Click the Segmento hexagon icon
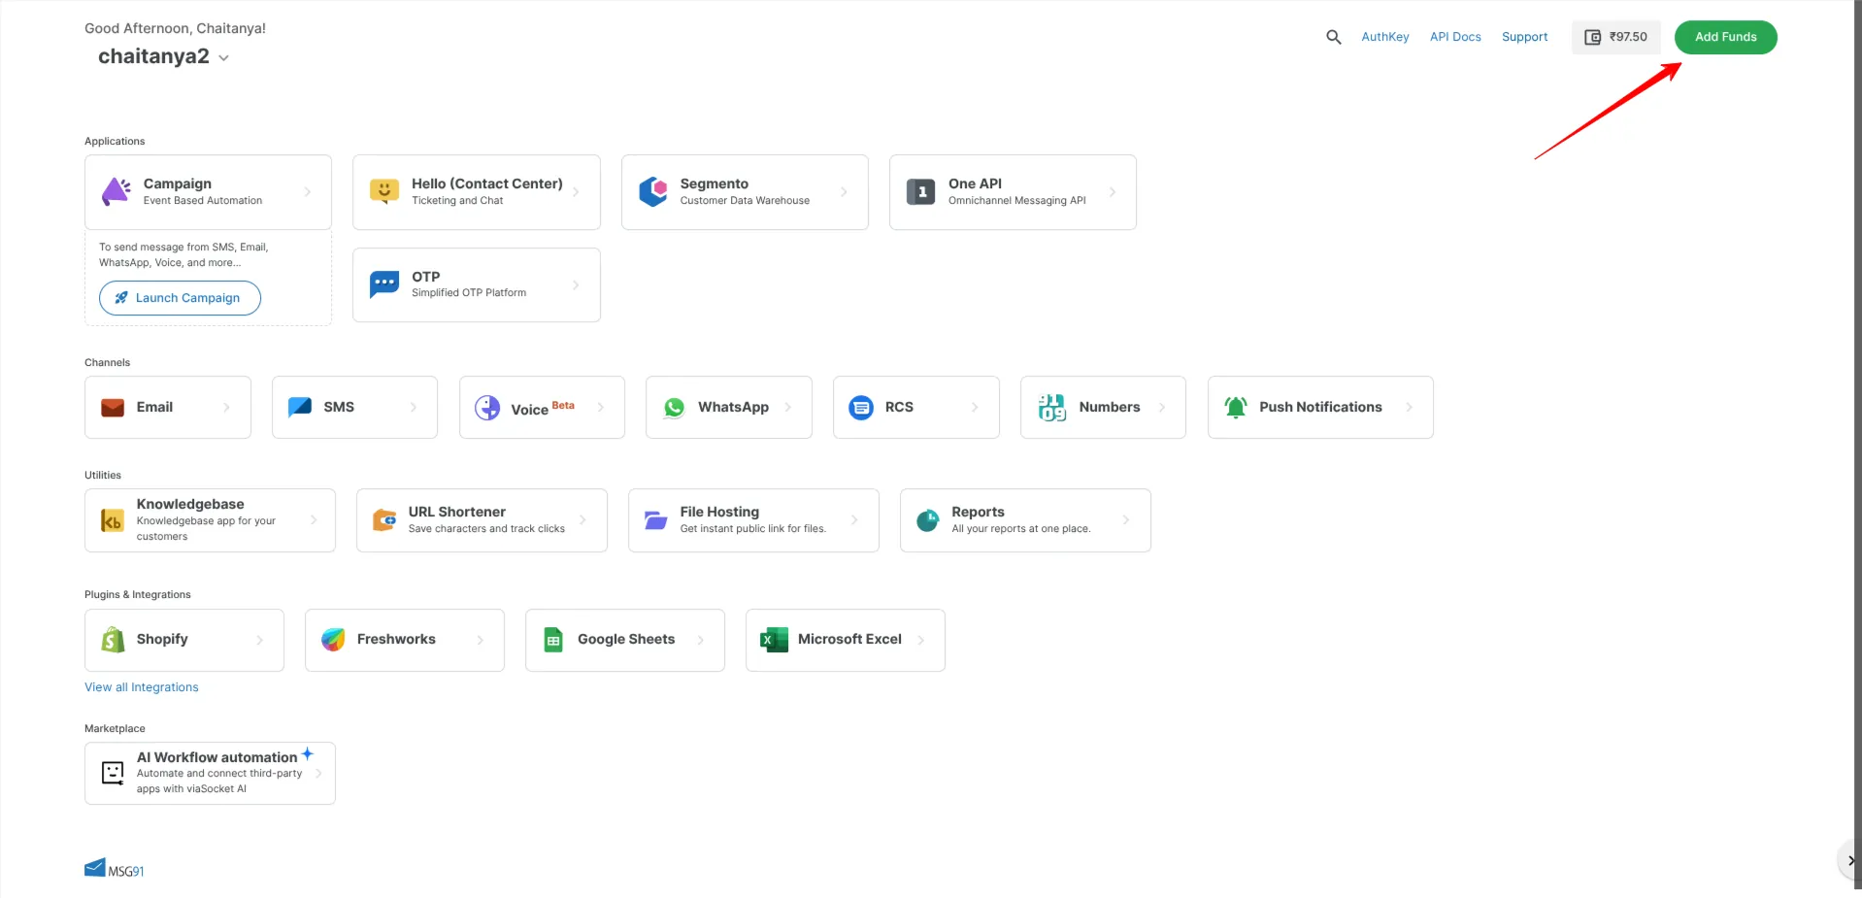 (x=653, y=191)
